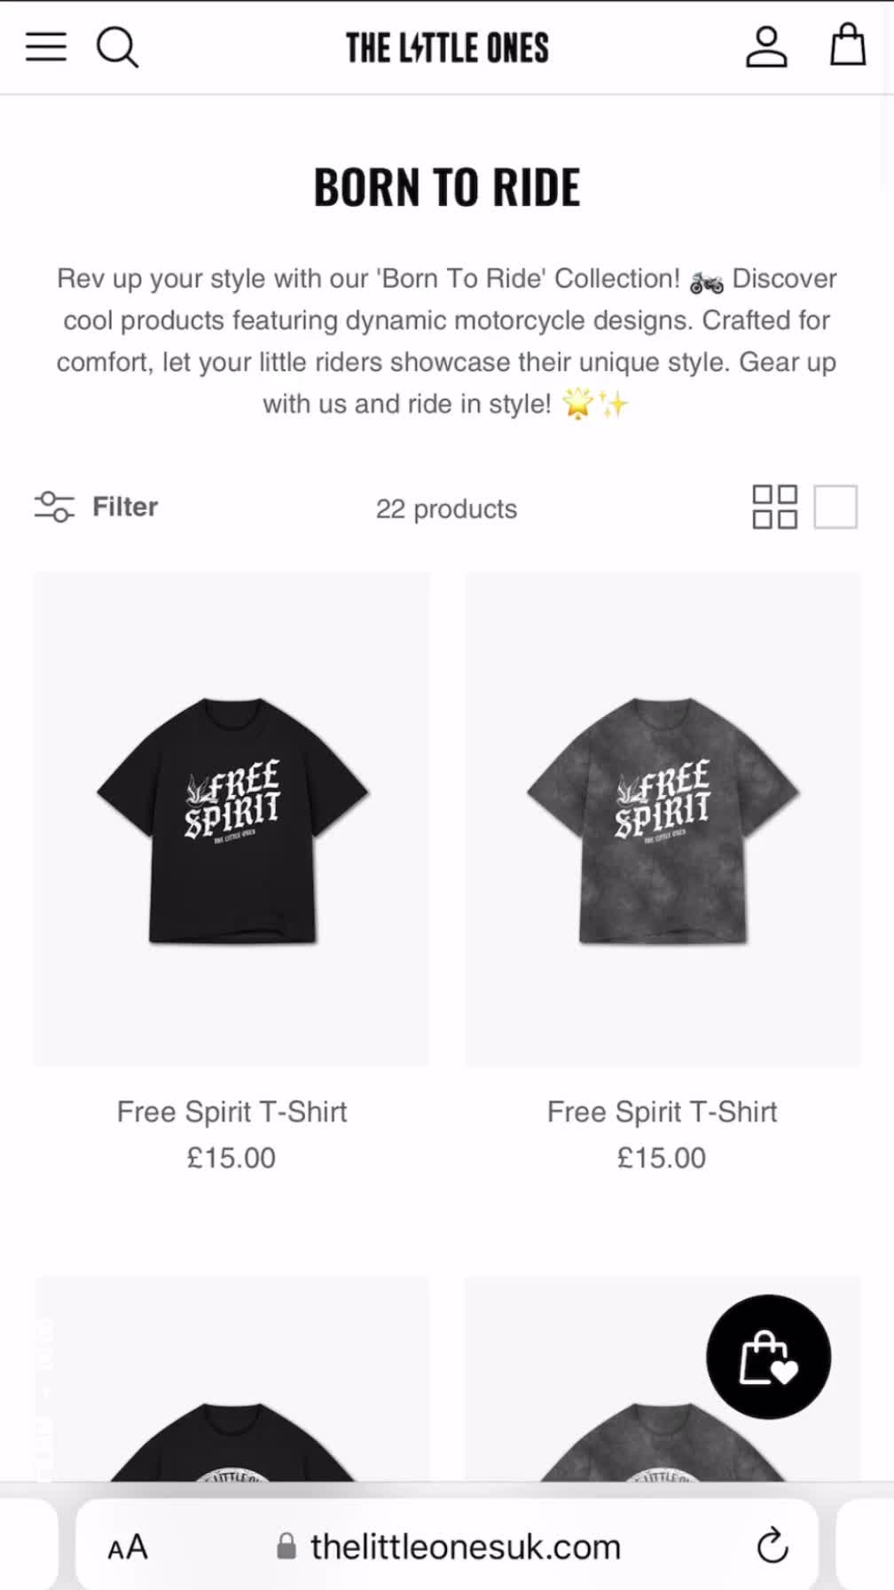
Task: Open the hamburger navigation menu
Action: [x=46, y=46]
